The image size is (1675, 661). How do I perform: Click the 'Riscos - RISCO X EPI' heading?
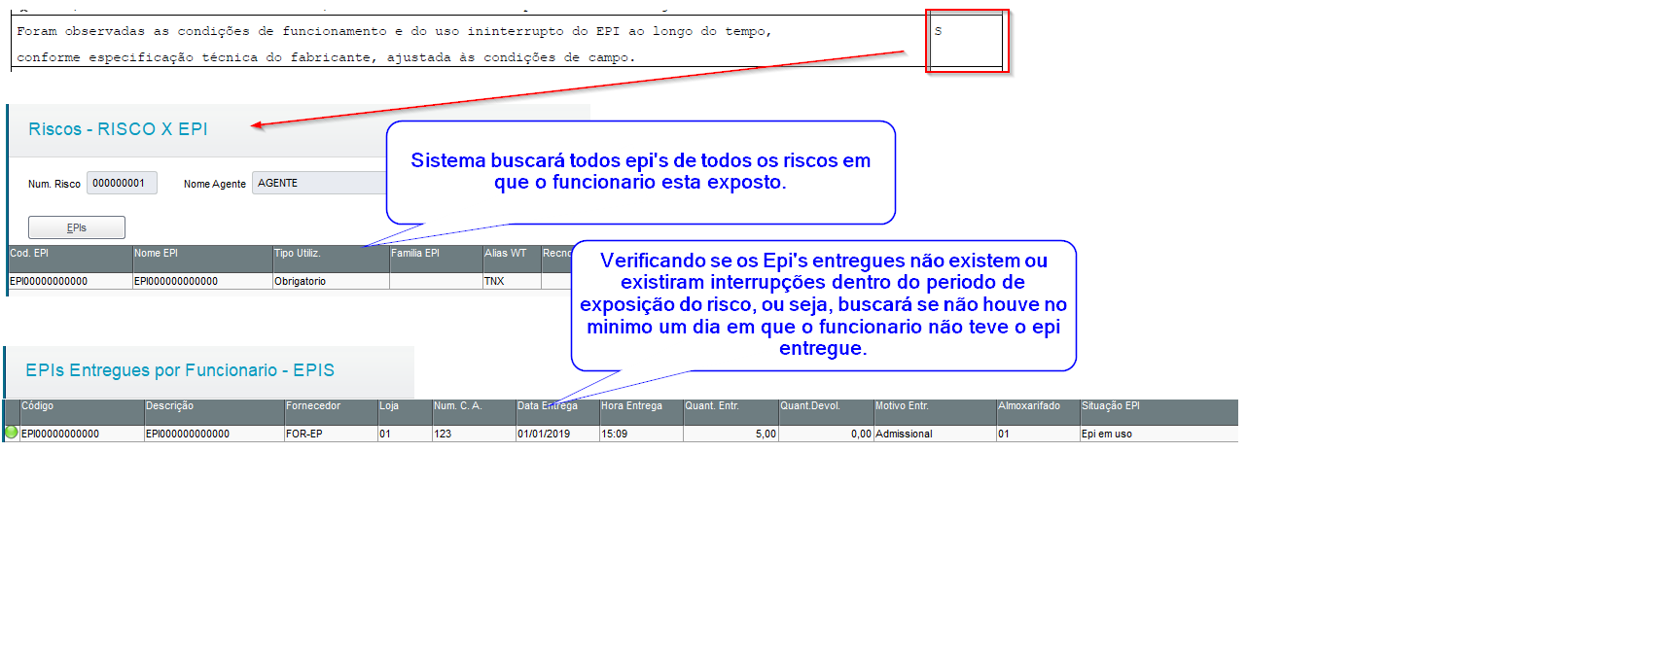[x=118, y=129]
